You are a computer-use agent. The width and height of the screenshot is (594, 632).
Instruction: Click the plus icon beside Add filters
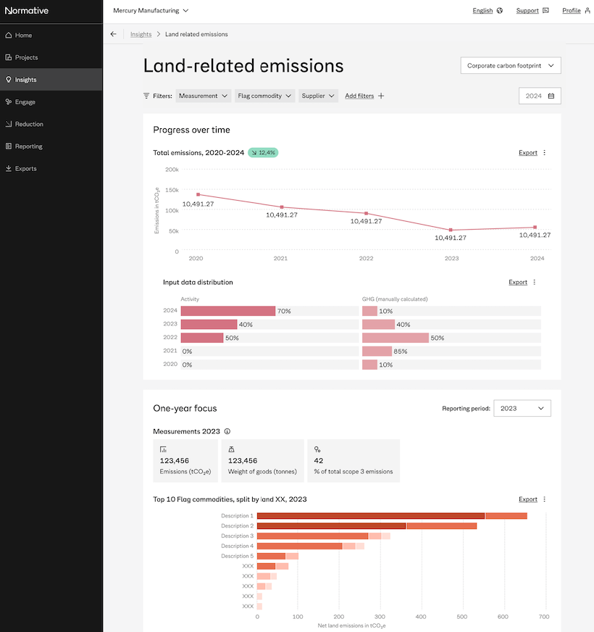pyautogui.click(x=382, y=96)
